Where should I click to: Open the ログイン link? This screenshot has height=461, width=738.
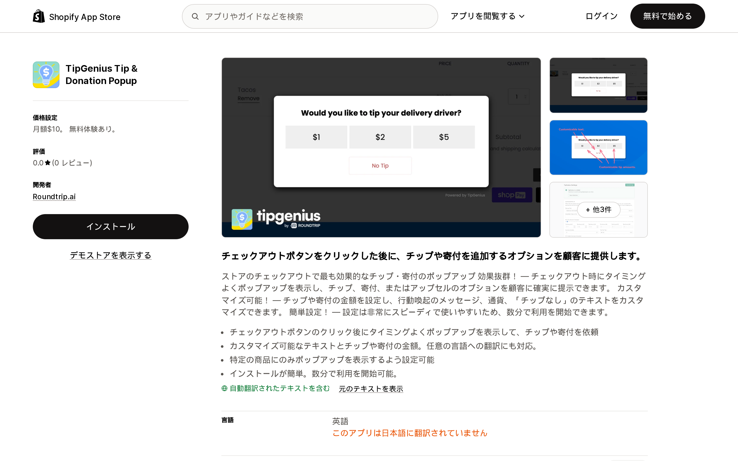pyautogui.click(x=601, y=16)
